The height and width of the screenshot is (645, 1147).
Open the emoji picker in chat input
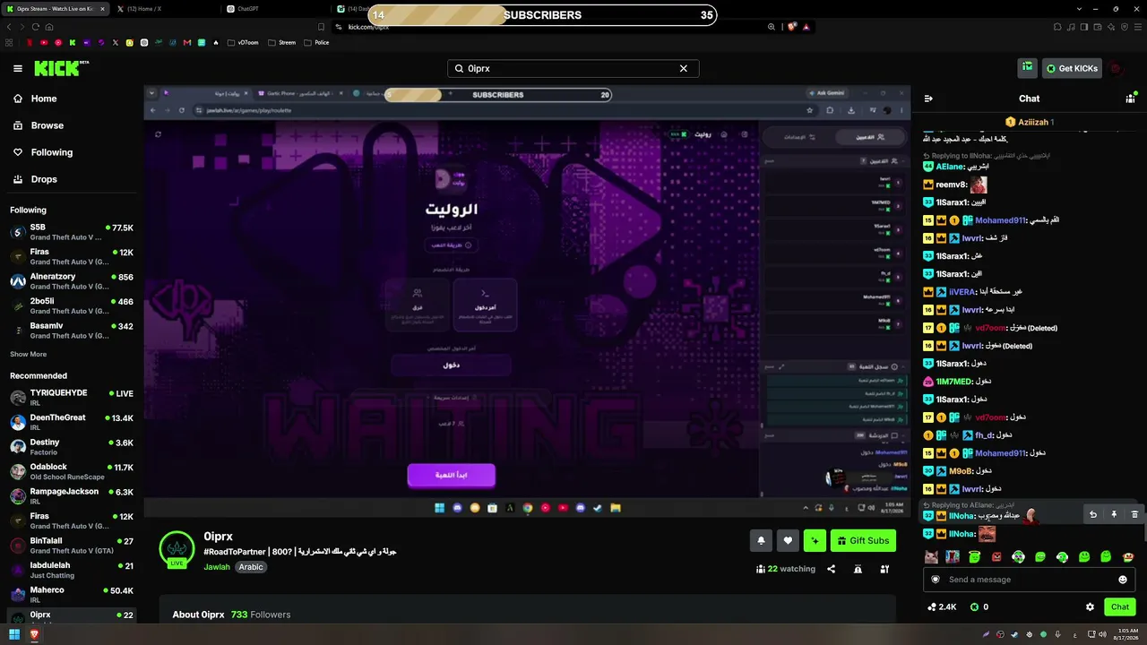click(x=1123, y=580)
